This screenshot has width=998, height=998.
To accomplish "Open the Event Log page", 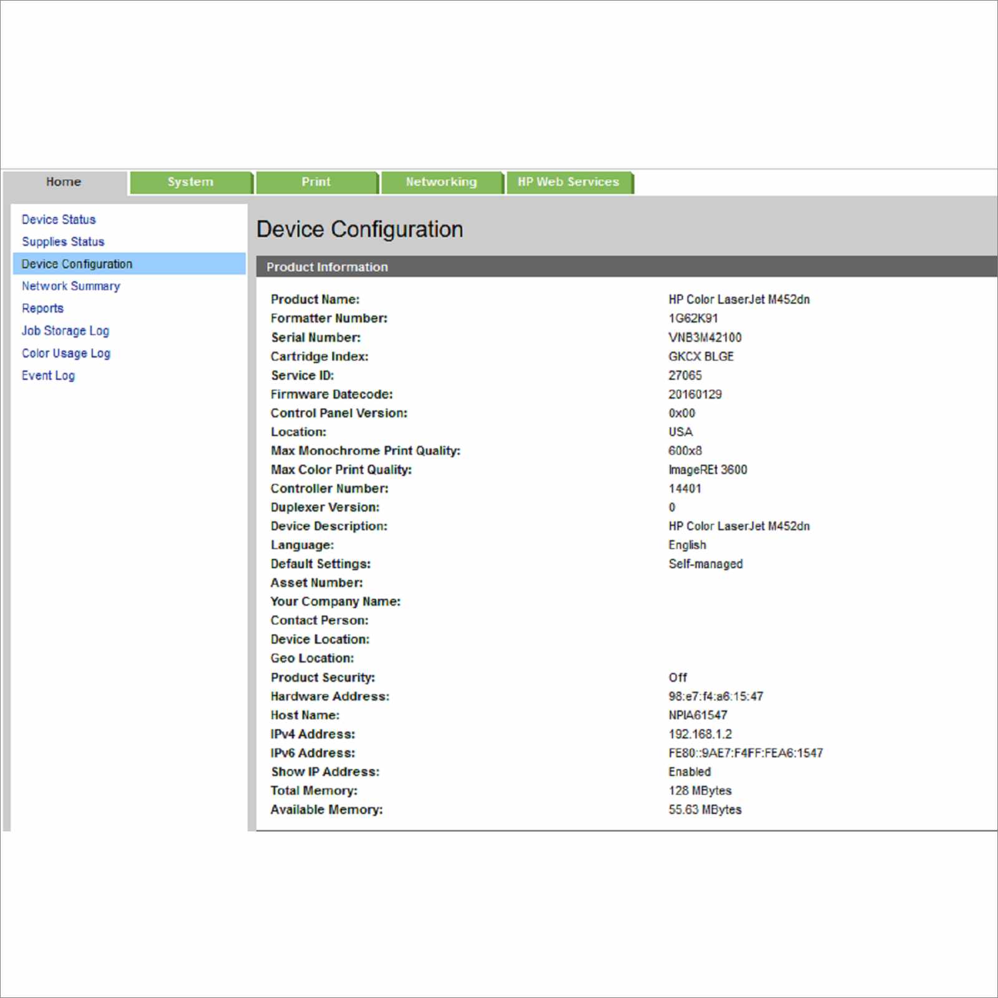I will (x=48, y=375).
